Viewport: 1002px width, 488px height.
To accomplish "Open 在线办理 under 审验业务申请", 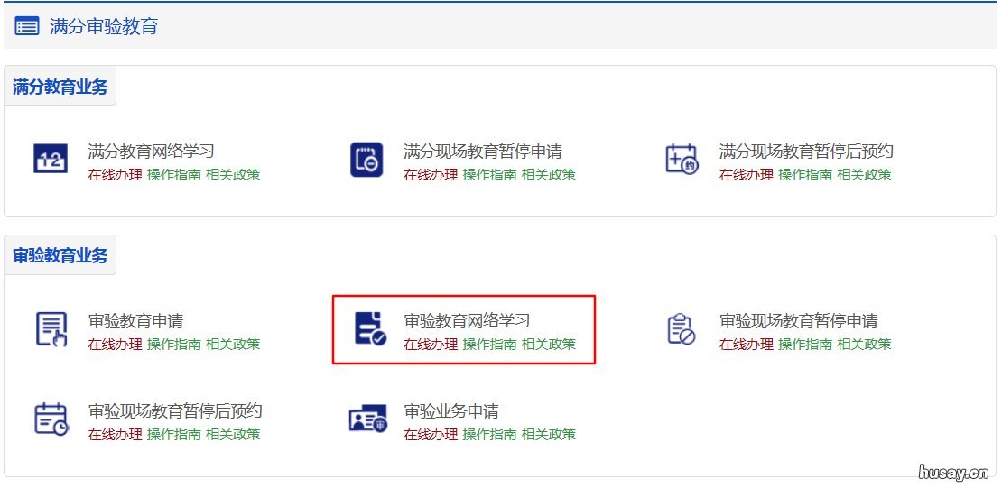I will click(431, 435).
